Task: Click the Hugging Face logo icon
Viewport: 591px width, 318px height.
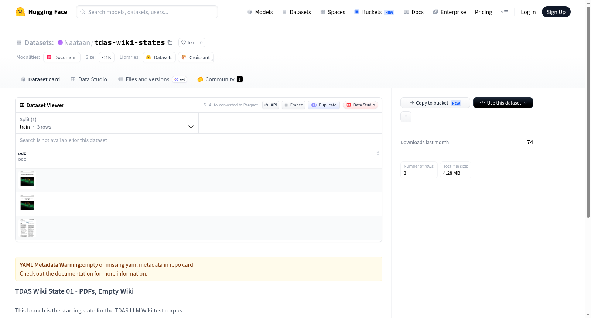Action: [x=20, y=12]
